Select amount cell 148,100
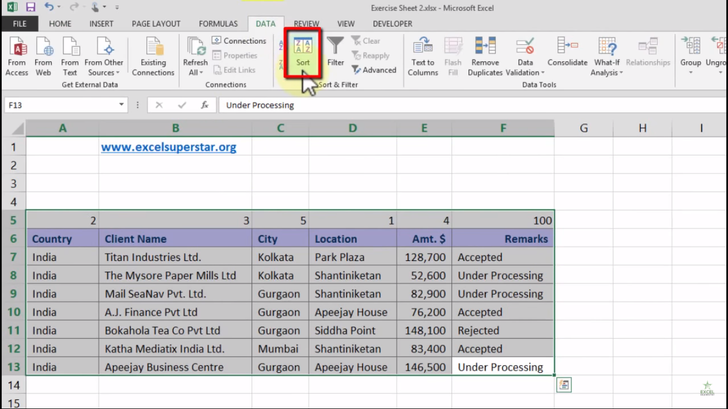This screenshot has width=728, height=409. tap(424, 331)
